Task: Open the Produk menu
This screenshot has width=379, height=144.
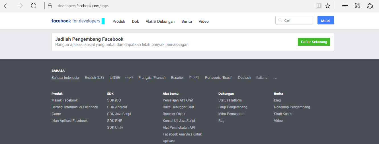Action: 119,21
